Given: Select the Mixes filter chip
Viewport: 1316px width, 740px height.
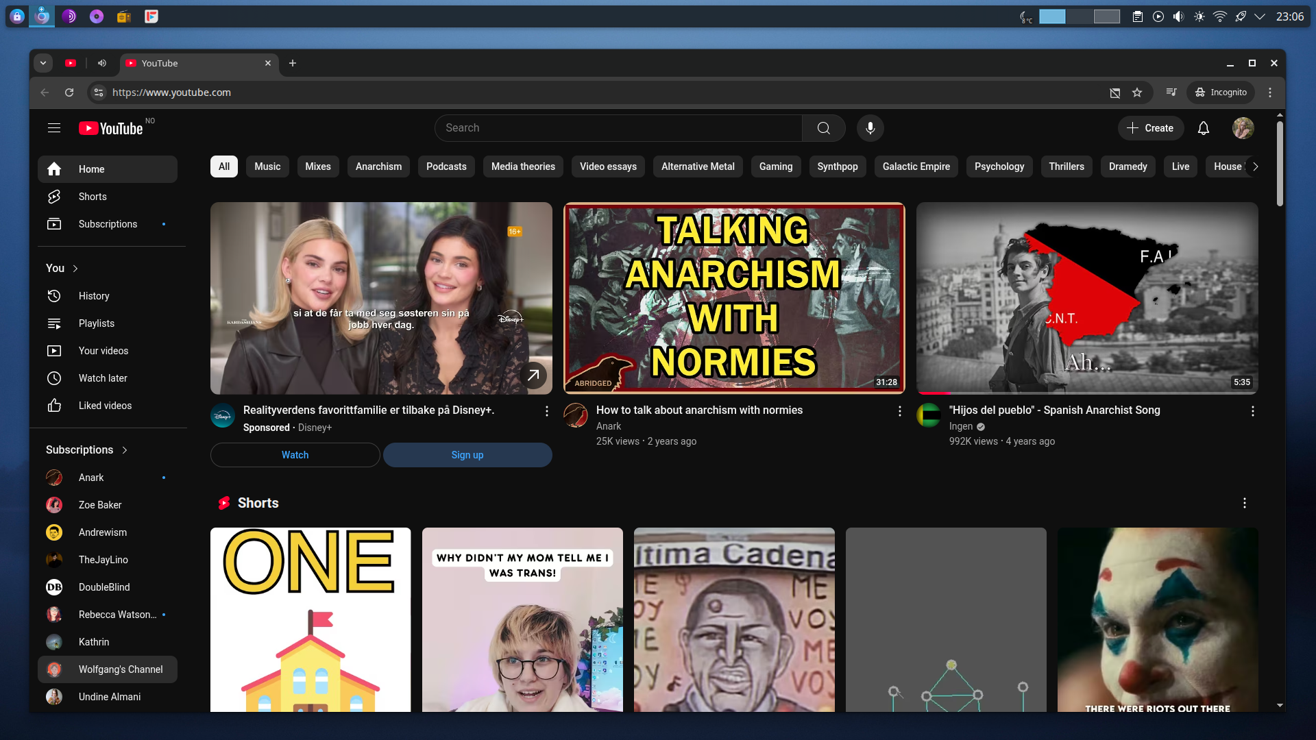Looking at the screenshot, I should click(318, 166).
